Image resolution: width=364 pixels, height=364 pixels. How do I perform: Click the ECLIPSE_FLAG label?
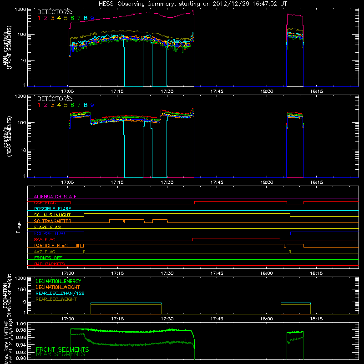pyautogui.click(x=50, y=233)
